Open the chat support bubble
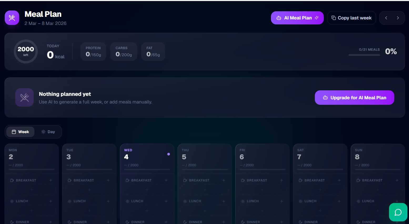The image size is (409, 224). click(x=398, y=212)
